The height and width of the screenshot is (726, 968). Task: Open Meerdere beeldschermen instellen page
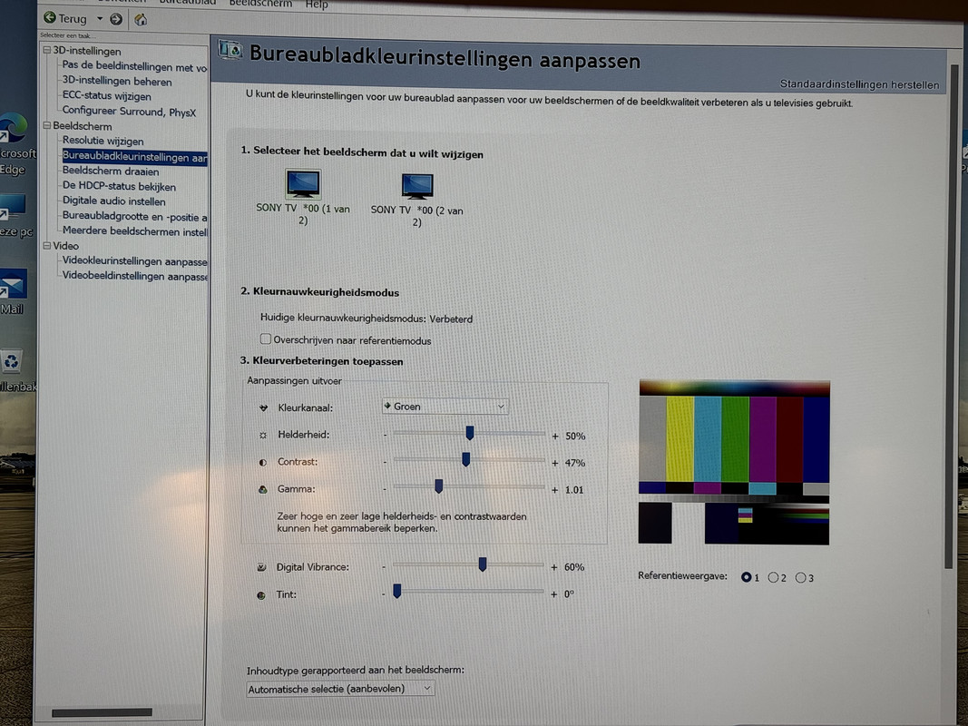tap(134, 231)
